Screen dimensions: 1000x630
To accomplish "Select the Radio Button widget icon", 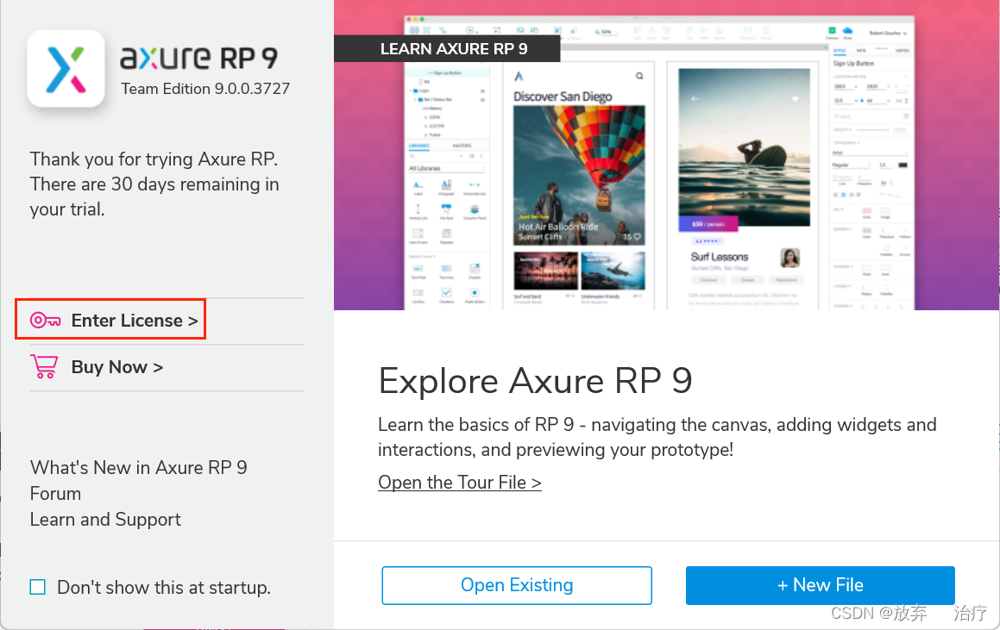I will click(x=474, y=294).
